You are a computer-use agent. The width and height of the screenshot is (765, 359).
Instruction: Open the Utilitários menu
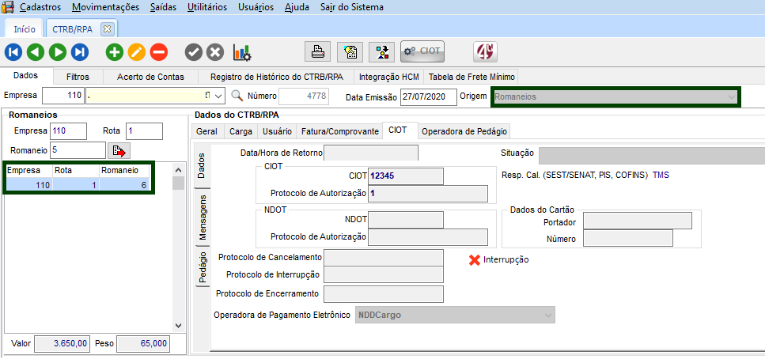pyautogui.click(x=207, y=7)
